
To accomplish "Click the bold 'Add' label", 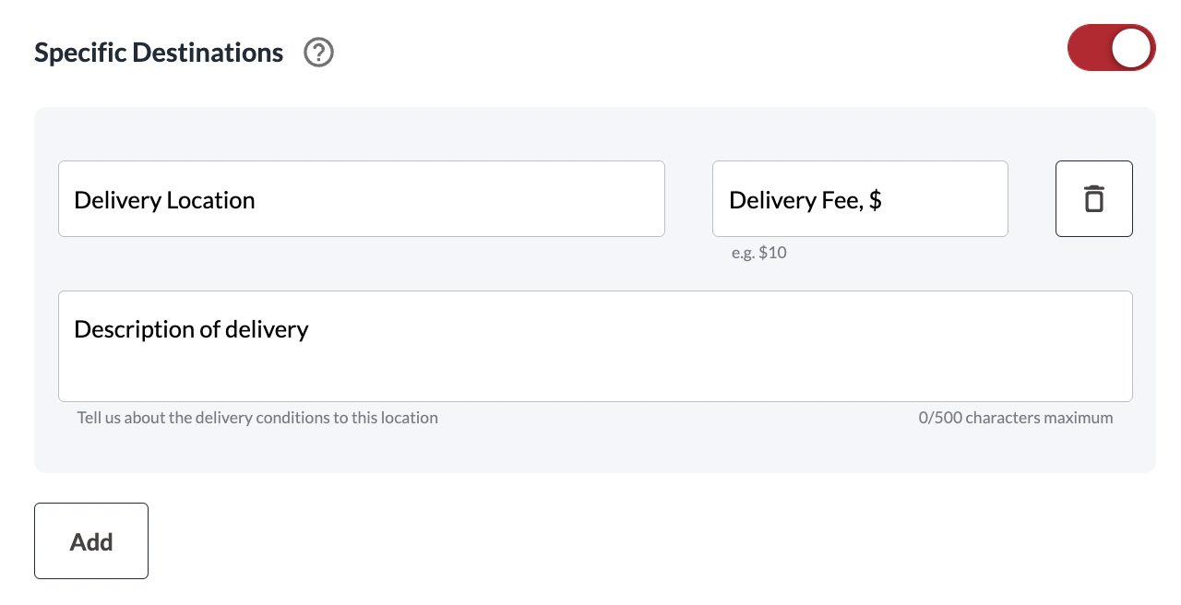I will [91, 541].
